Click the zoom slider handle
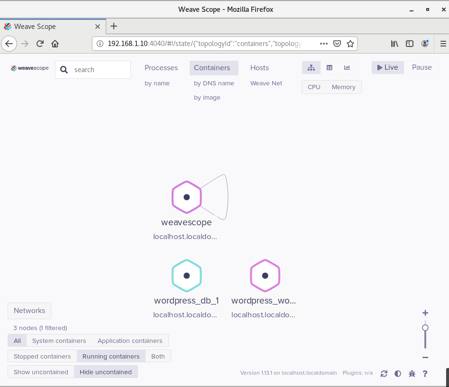449x387 pixels. 425,328
